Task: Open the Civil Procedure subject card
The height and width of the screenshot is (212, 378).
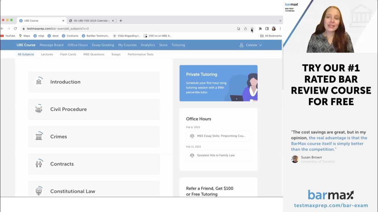Action: (94, 109)
